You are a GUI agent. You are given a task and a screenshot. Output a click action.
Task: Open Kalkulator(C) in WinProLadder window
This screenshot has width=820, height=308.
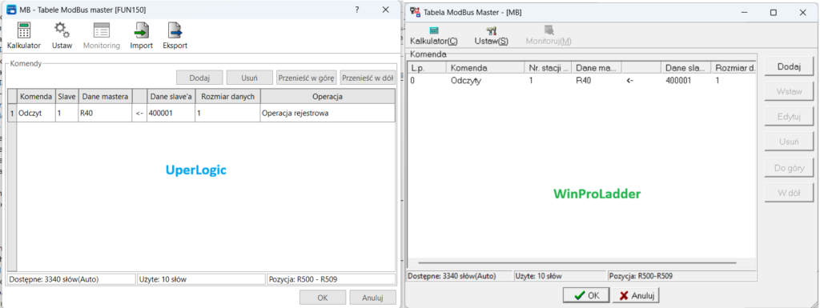434,37
